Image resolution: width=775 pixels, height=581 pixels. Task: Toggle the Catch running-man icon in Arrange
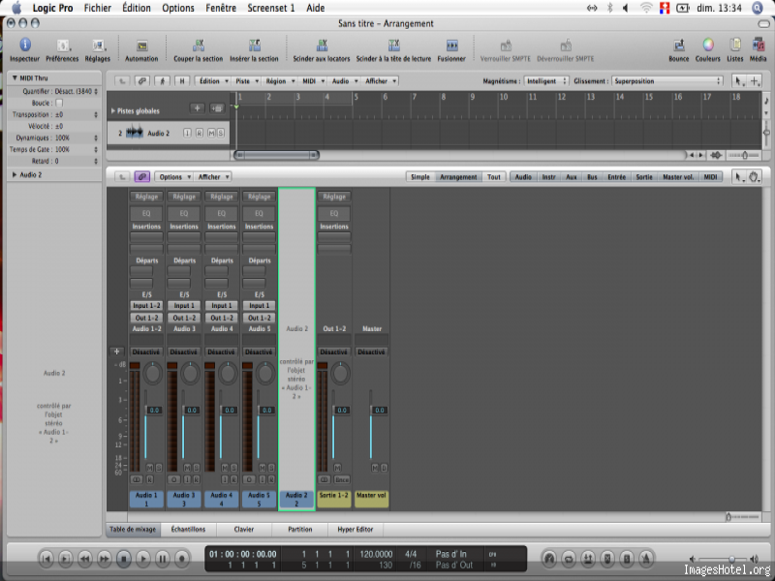click(x=162, y=81)
